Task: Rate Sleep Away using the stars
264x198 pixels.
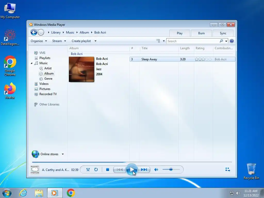Action: click(203, 59)
